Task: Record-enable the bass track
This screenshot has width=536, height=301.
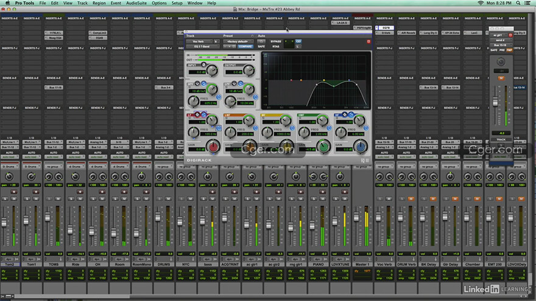Action: tap(213, 192)
